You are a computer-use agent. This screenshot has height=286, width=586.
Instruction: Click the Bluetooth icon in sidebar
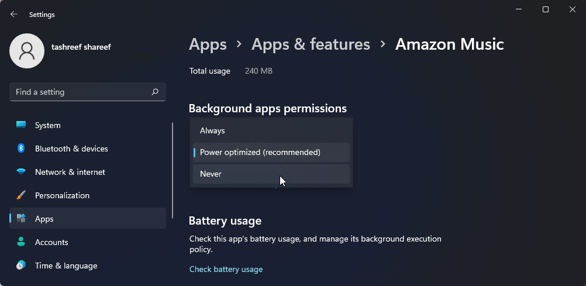[21, 149]
